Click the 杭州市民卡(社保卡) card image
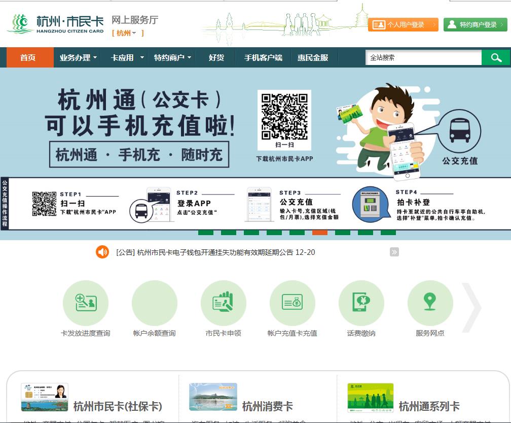The height and width of the screenshot is (423, 511). click(x=44, y=397)
